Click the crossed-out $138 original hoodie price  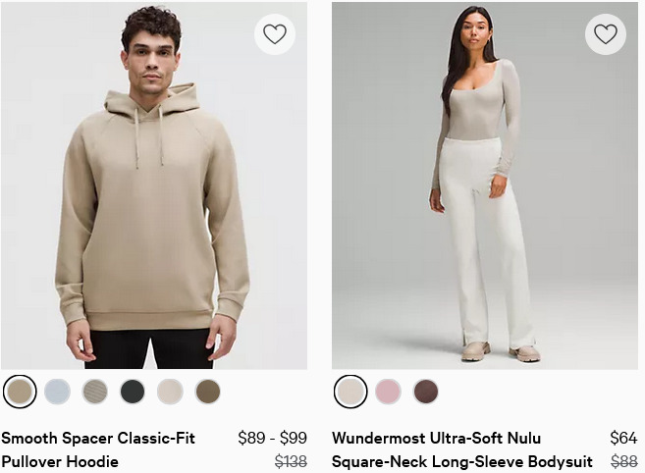[x=291, y=461]
